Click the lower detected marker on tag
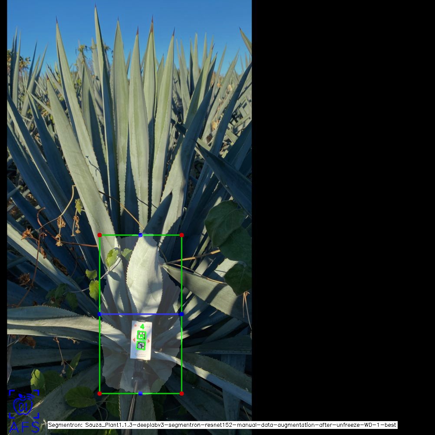435x435 pixels. pyautogui.click(x=141, y=346)
